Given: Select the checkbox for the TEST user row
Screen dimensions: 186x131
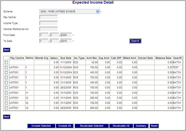Looking at the screenshot, I should click(x=6, y=67).
